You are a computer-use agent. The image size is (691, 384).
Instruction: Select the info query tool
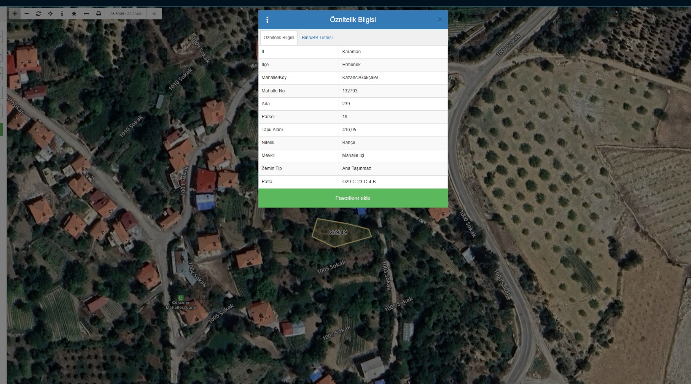click(x=62, y=14)
